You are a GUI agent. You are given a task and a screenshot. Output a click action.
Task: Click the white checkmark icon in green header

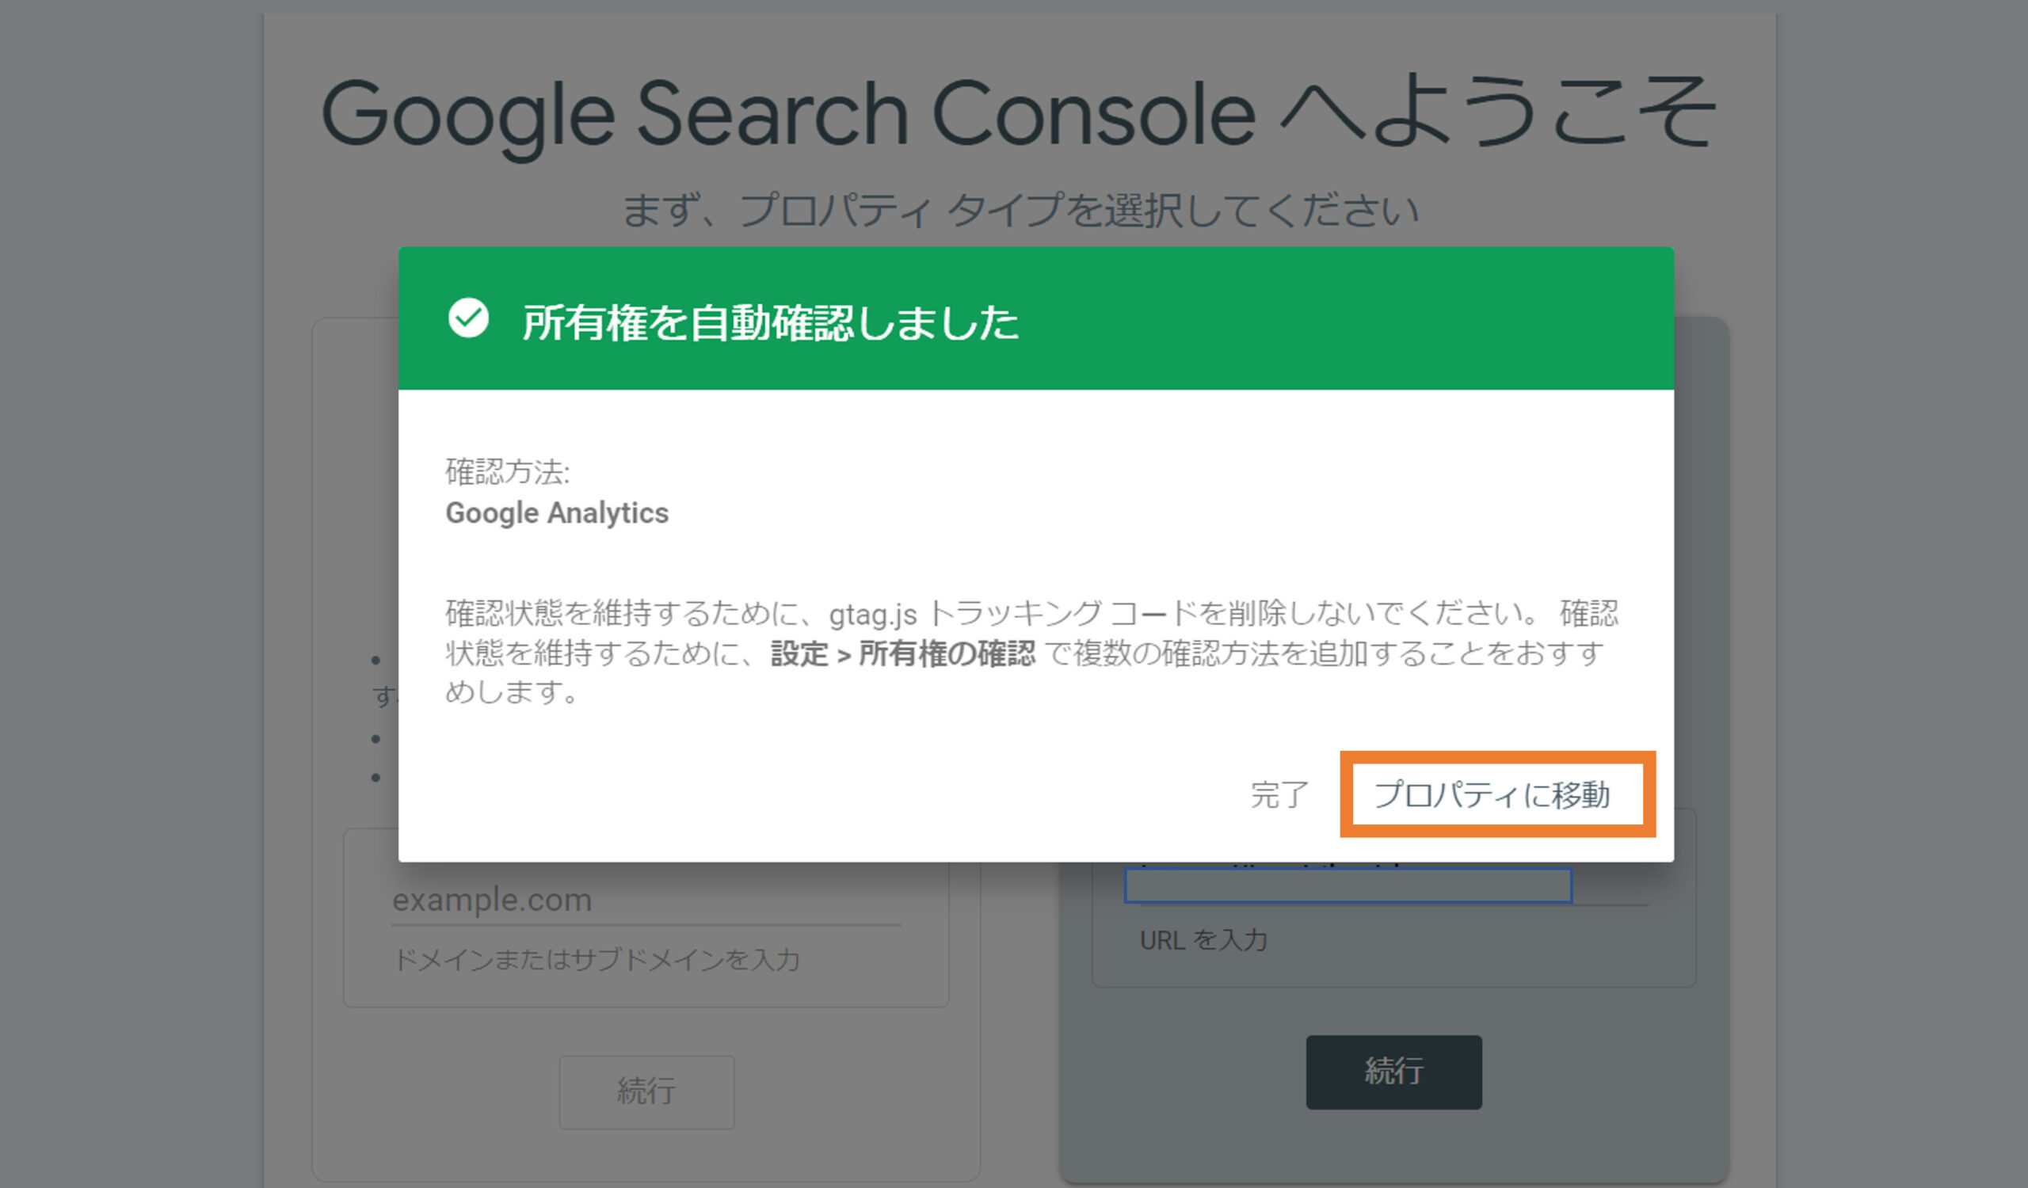pos(468,318)
